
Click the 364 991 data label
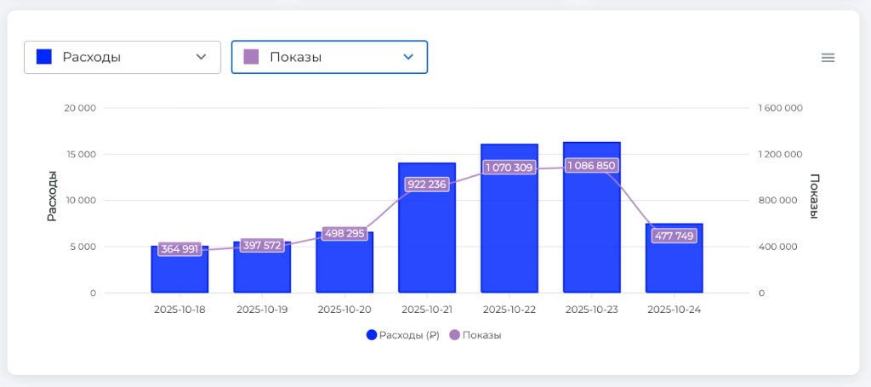click(179, 249)
